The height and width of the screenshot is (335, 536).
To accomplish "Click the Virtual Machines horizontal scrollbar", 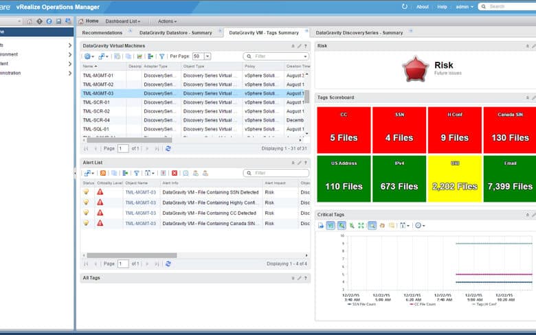I will [x=129, y=140].
